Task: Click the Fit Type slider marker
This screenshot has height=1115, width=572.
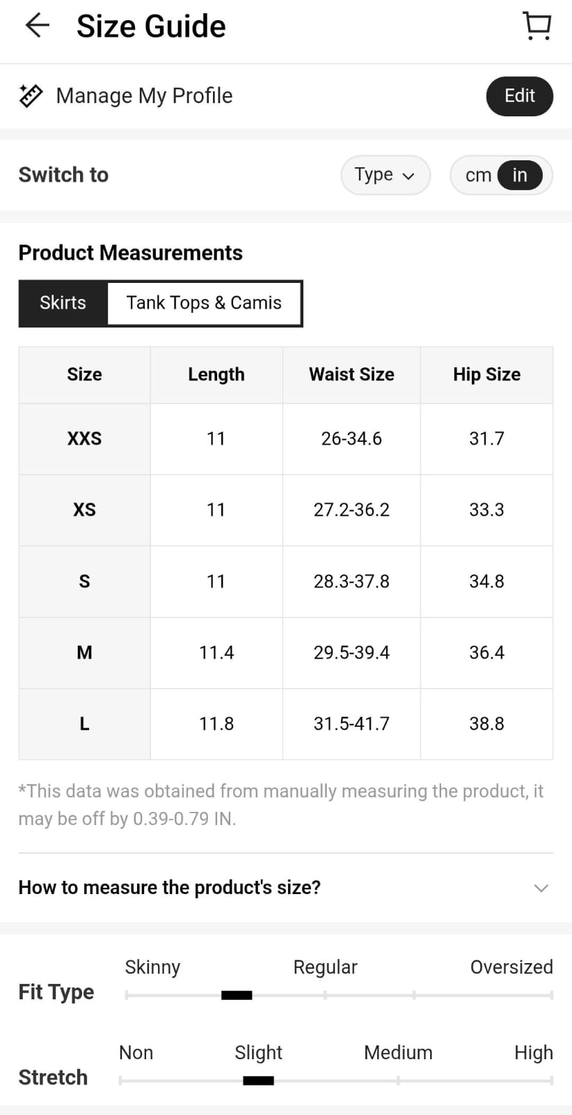Action: pos(237,995)
